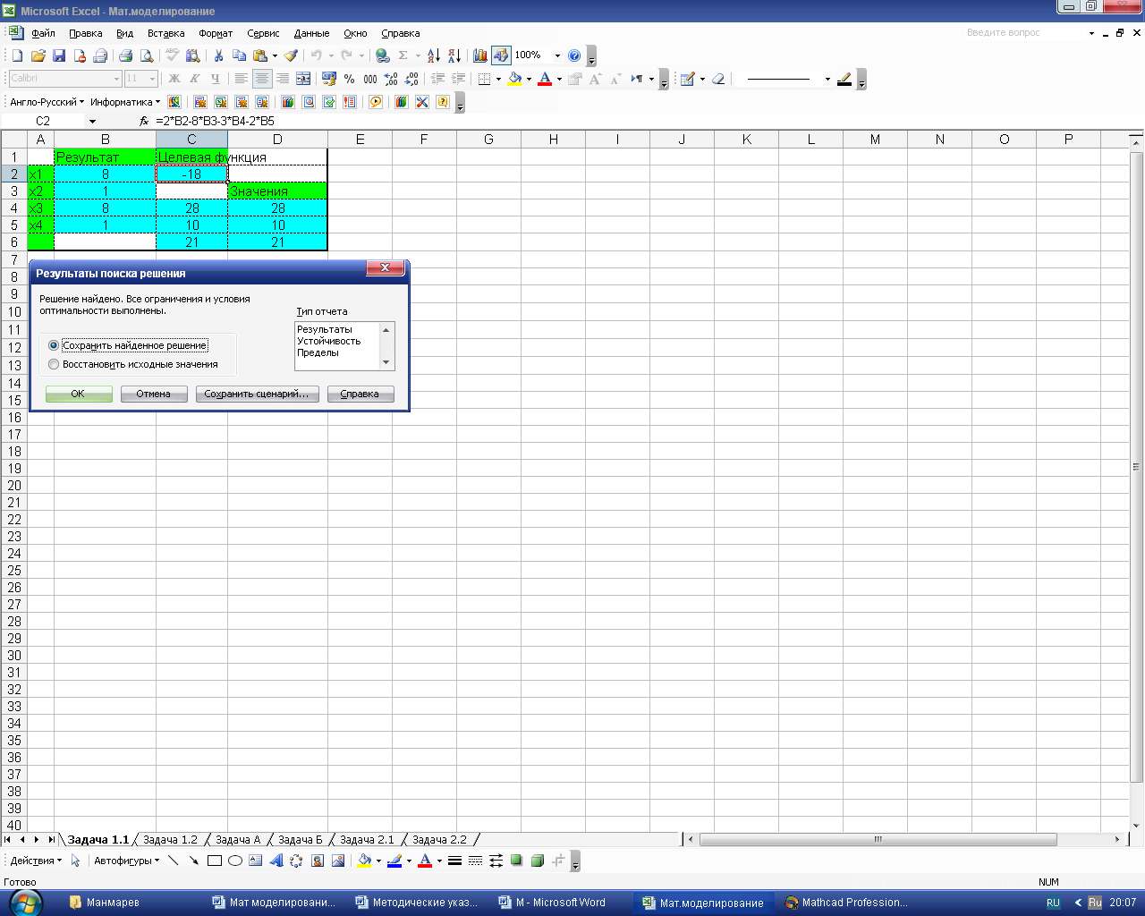Viewport: 1145px width, 916px height.
Task: Create a new blank workbook
Action: point(17,55)
